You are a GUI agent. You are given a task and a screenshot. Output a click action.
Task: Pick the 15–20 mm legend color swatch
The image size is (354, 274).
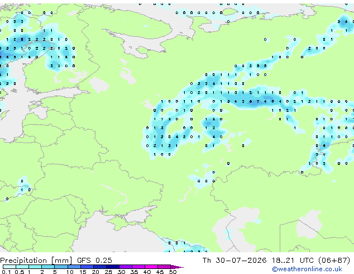87,267
